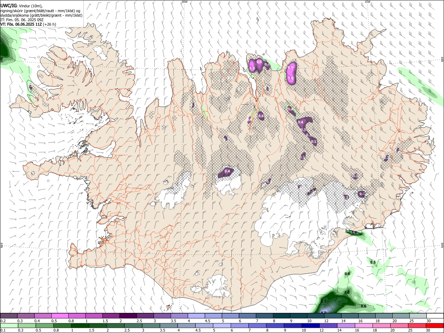
Task: Click the 'Vindur (10m)' text in header
Action: coord(30,6)
